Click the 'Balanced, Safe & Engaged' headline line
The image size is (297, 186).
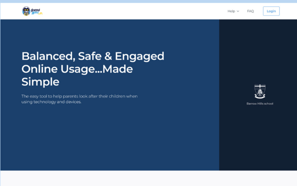click(x=93, y=56)
